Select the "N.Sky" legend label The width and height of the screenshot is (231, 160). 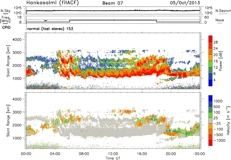5,11
